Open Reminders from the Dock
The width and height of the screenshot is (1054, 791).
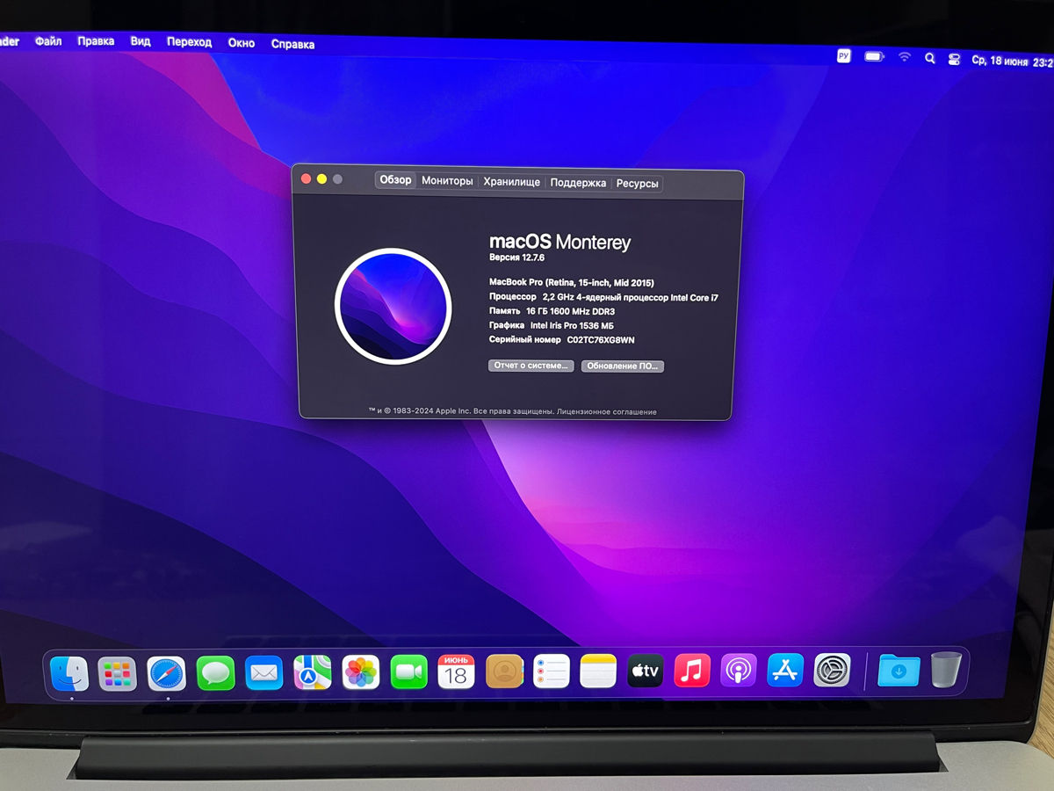pos(552,671)
